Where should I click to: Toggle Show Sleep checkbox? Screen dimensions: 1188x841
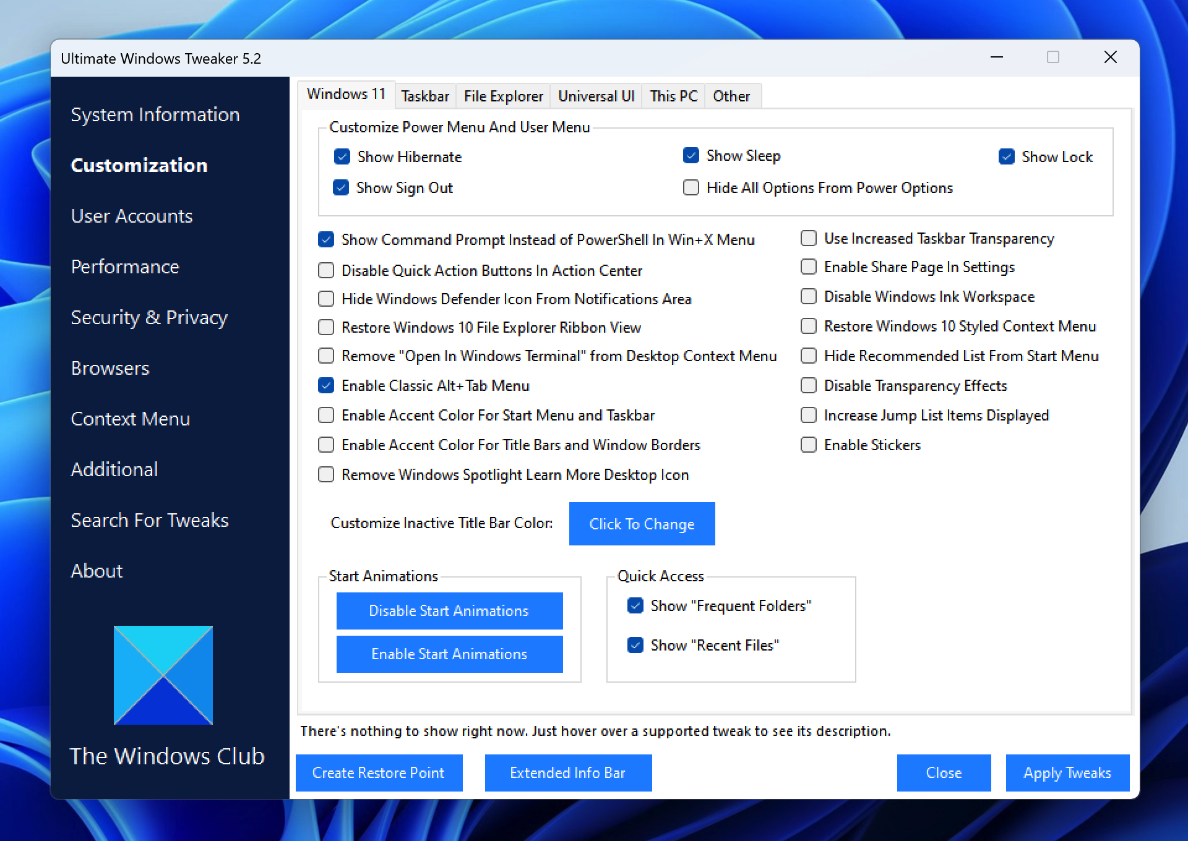(691, 155)
